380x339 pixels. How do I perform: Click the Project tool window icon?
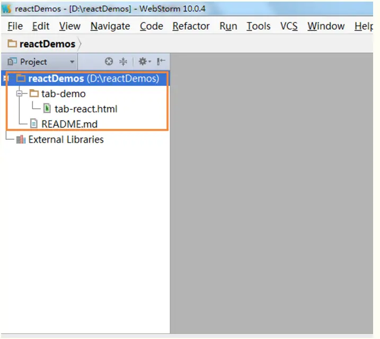[x=12, y=62]
